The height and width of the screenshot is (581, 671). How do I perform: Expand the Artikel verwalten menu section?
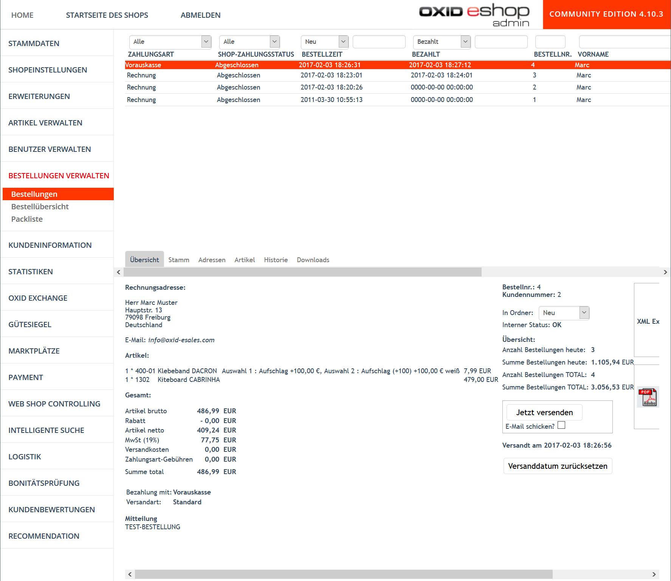tap(45, 123)
